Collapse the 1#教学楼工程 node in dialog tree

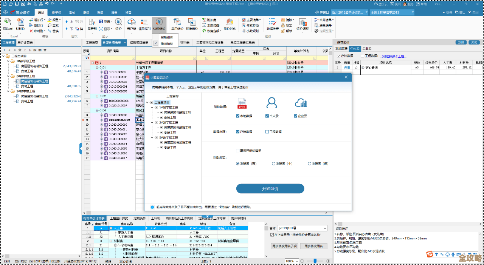point(152,108)
